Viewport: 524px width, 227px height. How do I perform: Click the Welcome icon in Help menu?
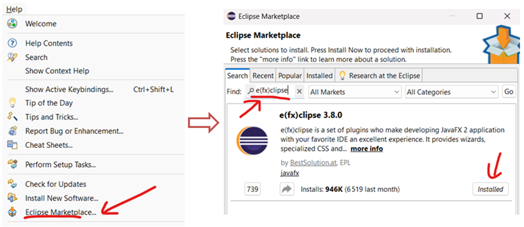pyautogui.click(x=12, y=24)
